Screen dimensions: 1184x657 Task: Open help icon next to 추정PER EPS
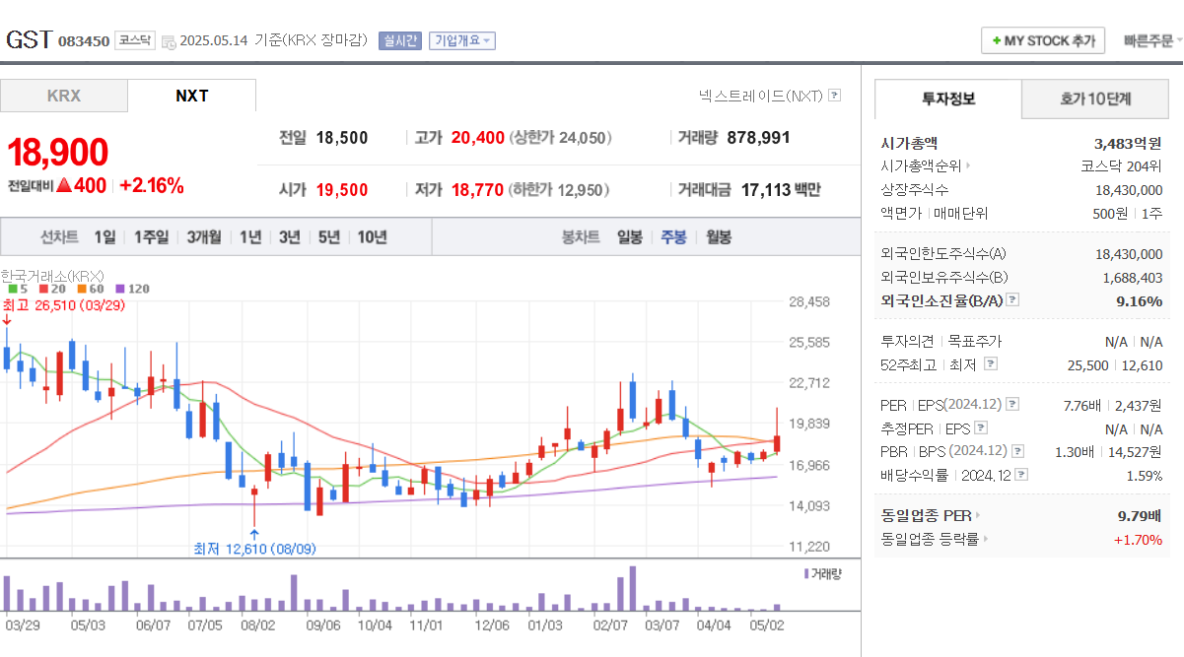coord(979,428)
